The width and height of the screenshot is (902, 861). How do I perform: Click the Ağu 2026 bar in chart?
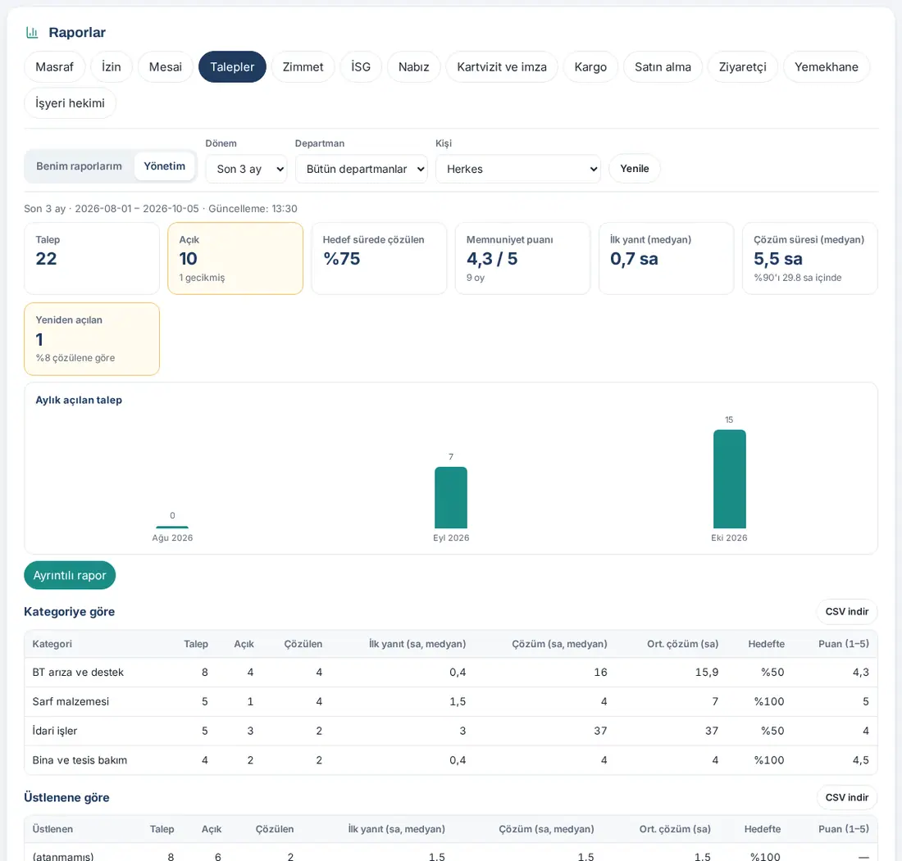click(172, 527)
